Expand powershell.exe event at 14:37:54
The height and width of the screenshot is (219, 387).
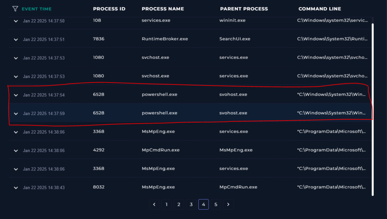tap(16, 95)
